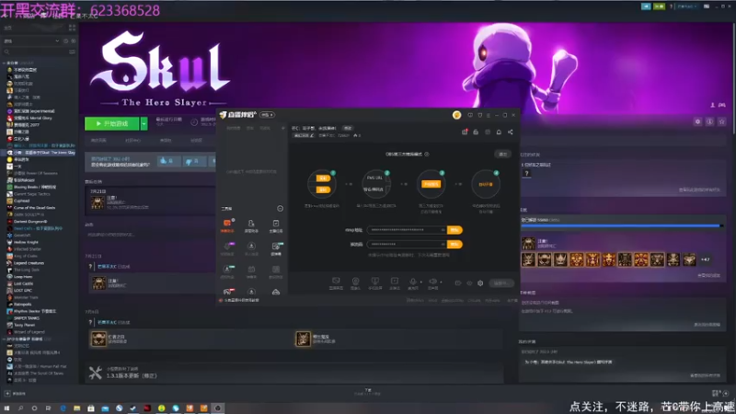Collapse the toolbox panel with the minus icon
The image size is (736, 414).
click(281, 209)
